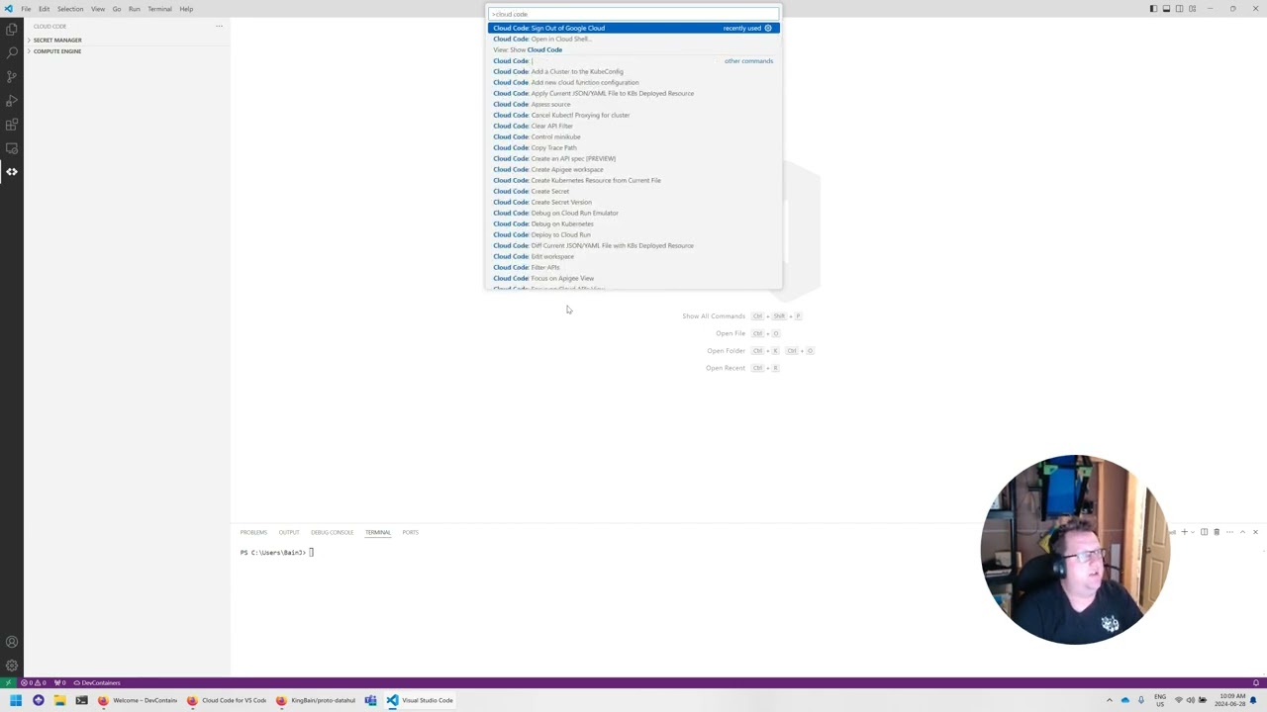Open the Run menu
Screen dimensions: 1267x712
pyautogui.click(x=134, y=9)
